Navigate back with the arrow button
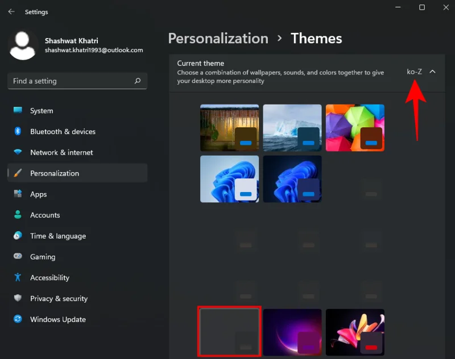Screen dimensions: 455x359 (11, 11)
